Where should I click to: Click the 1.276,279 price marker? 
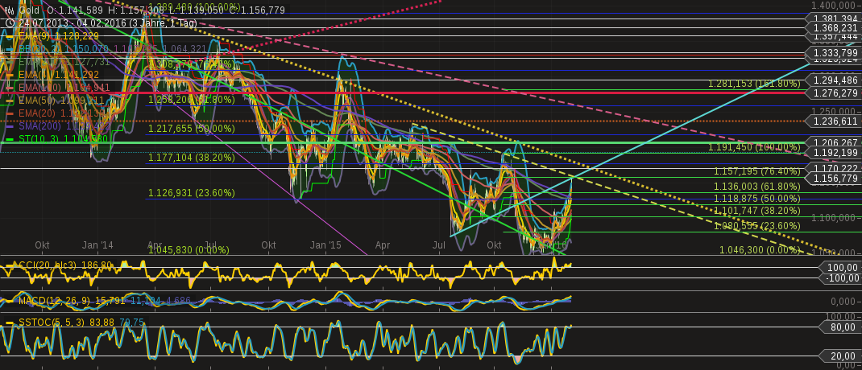pos(834,93)
